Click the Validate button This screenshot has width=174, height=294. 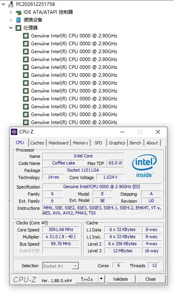pyautogui.click(x=120, y=279)
